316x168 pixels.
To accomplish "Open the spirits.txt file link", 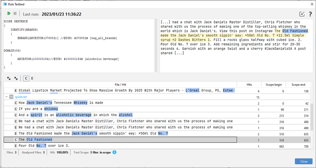I will click(x=21, y=97).
